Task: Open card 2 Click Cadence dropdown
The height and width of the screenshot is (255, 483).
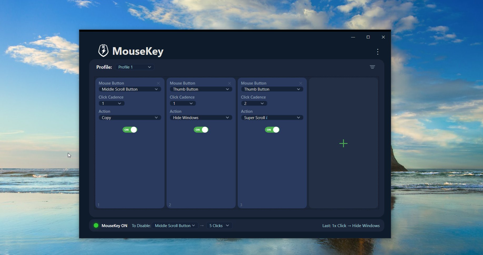Action: (183, 104)
